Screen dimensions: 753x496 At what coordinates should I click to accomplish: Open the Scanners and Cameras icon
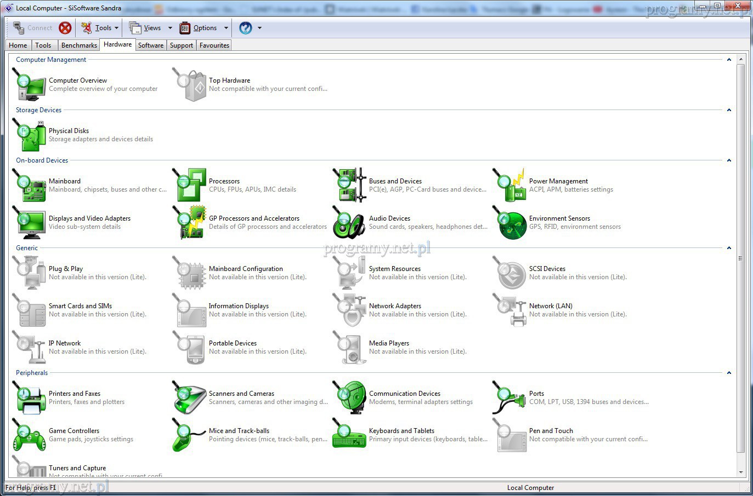(189, 398)
